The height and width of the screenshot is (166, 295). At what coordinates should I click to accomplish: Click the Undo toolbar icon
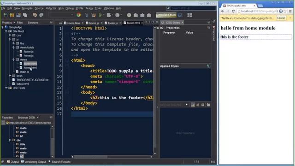coord(35,15)
